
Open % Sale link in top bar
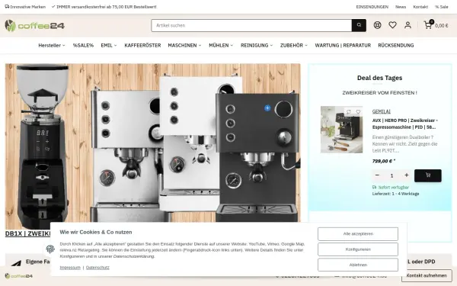click(x=442, y=7)
